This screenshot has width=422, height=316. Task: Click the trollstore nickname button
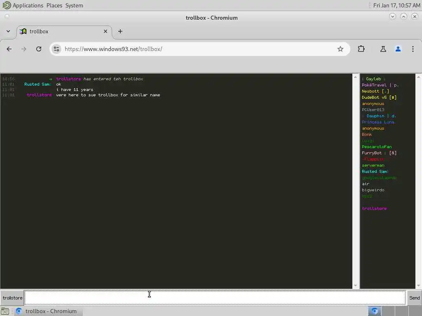12,298
